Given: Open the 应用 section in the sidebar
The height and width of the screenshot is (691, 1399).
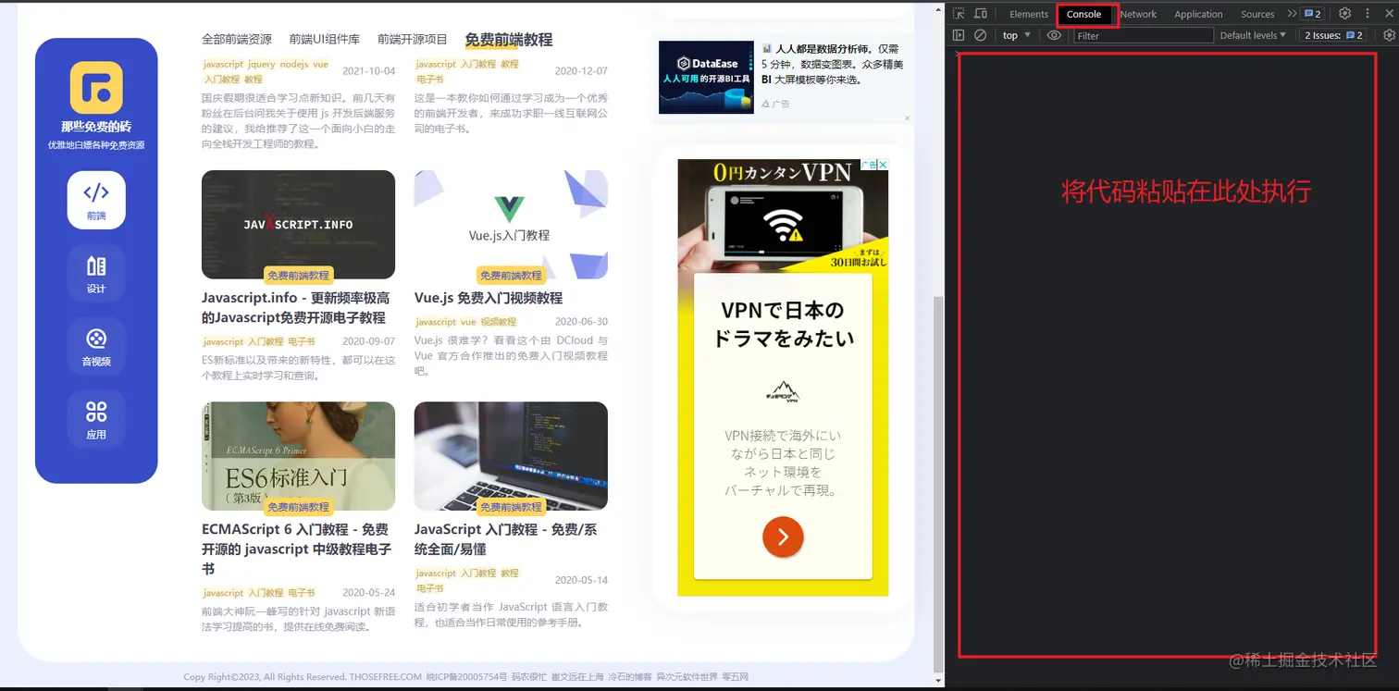Looking at the screenshot, I should pyautogui.click(x=96, y=418).
